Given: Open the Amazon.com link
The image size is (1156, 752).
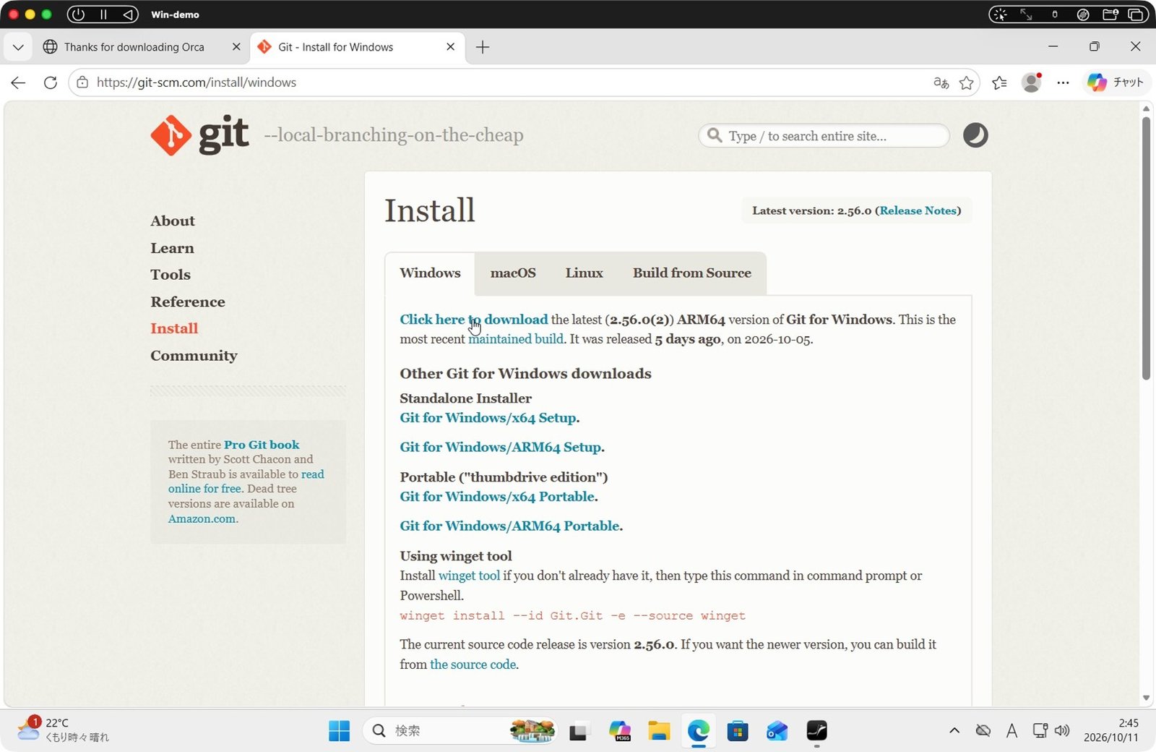Looking at the screenshot, I should [202, 518].
